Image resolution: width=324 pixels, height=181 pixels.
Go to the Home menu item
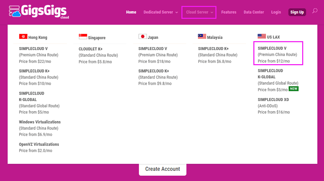click(x=131, y=12)
